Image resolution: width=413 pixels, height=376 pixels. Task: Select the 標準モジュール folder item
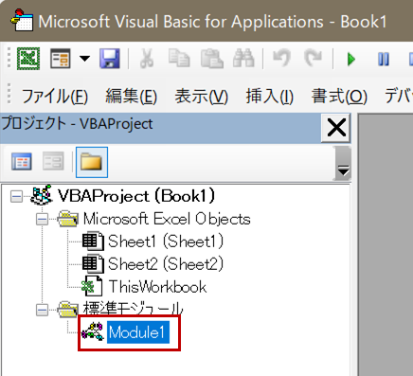pos(133,309)
